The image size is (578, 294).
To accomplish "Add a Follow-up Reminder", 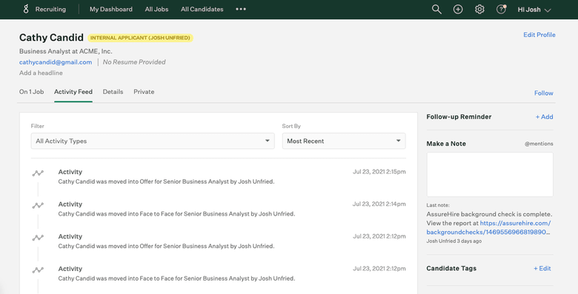I will (544, 117).
